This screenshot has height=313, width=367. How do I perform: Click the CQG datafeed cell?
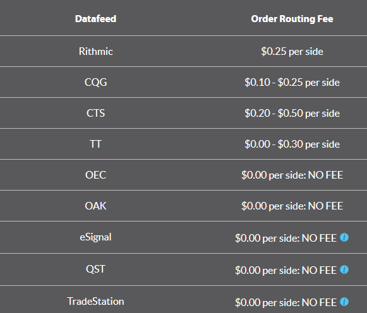[95, 82]
